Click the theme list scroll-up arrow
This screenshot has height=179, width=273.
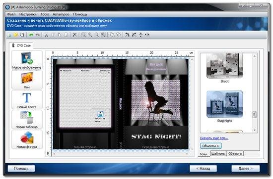[x=255, y=56]
